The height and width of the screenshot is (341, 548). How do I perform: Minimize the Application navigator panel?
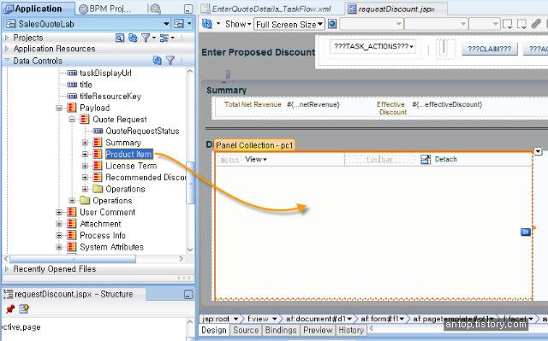coord(188,9)
